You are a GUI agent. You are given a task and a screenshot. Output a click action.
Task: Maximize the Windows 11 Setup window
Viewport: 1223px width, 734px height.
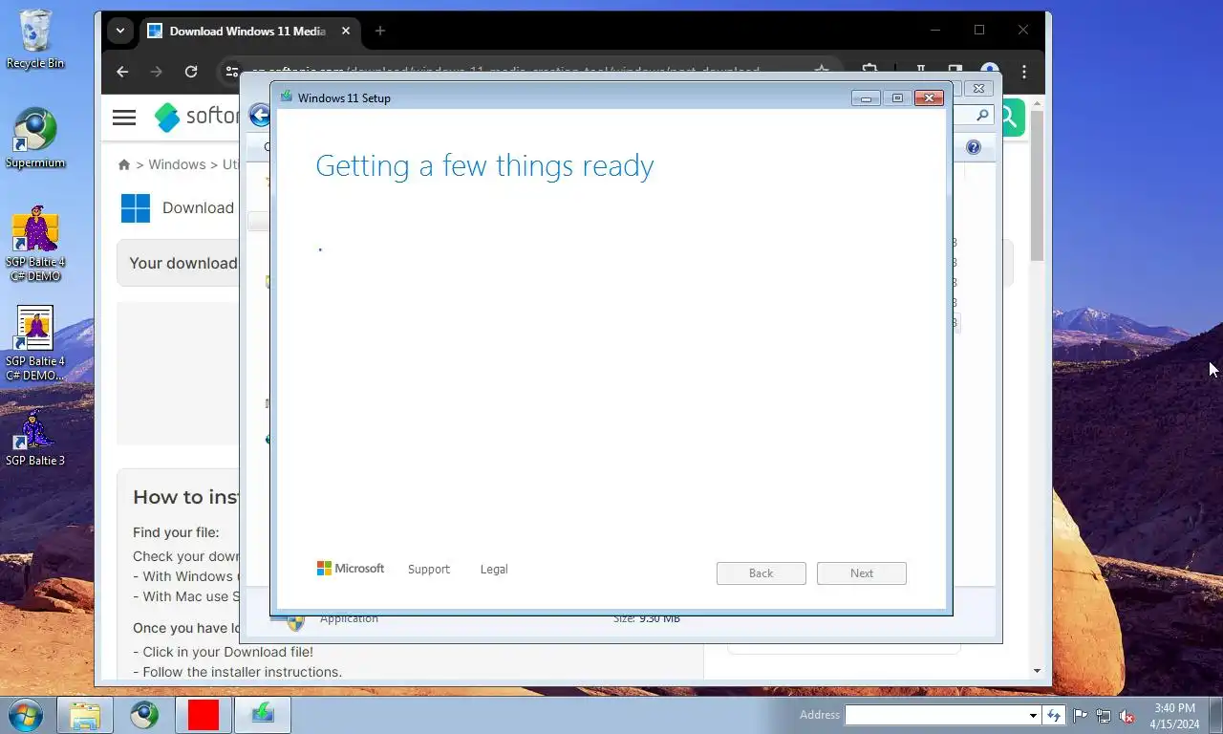(897, 97)
